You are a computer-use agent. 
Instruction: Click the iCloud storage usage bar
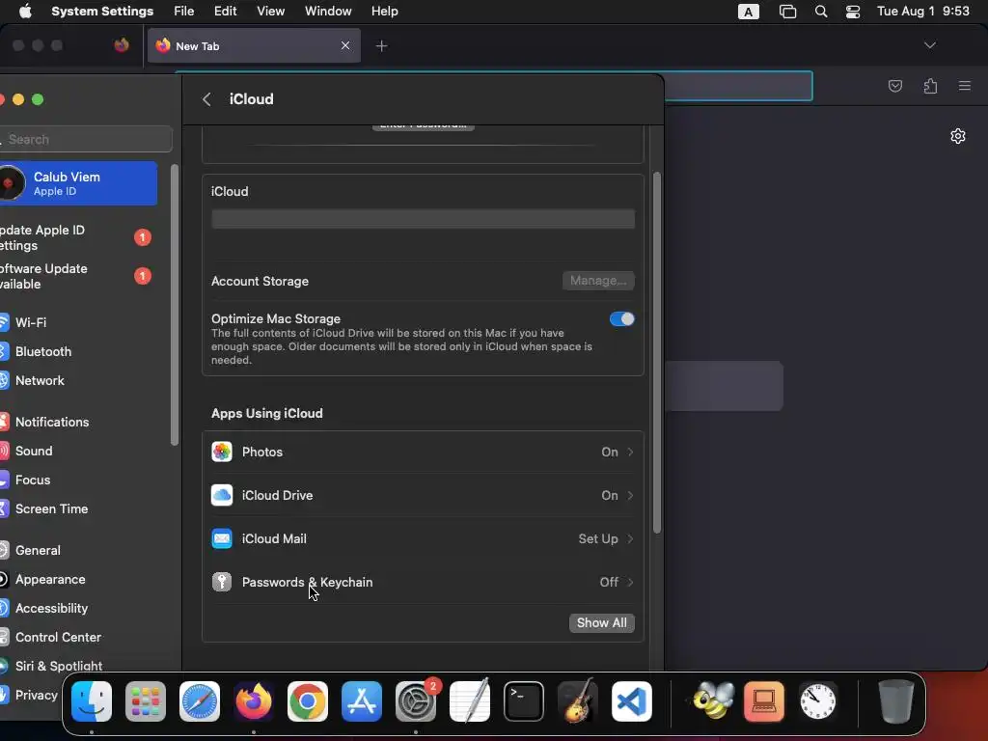(x=423, y=219)
